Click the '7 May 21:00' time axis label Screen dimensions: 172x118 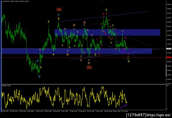99,111
